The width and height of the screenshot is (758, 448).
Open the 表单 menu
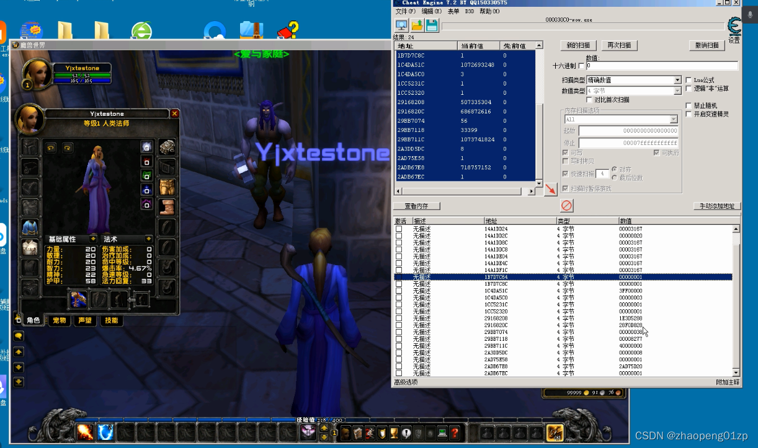coord(453,11)
